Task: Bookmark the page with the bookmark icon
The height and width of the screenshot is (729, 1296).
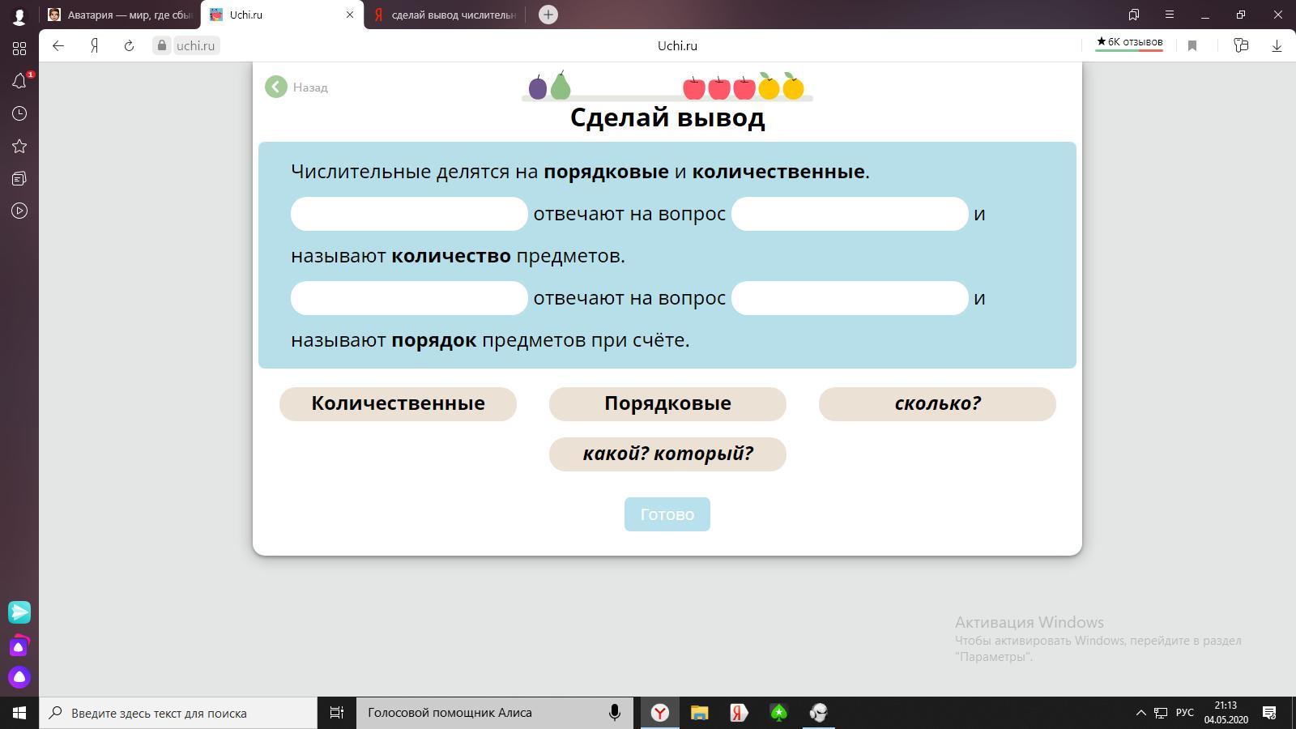Action: [x=1192, y=45]
